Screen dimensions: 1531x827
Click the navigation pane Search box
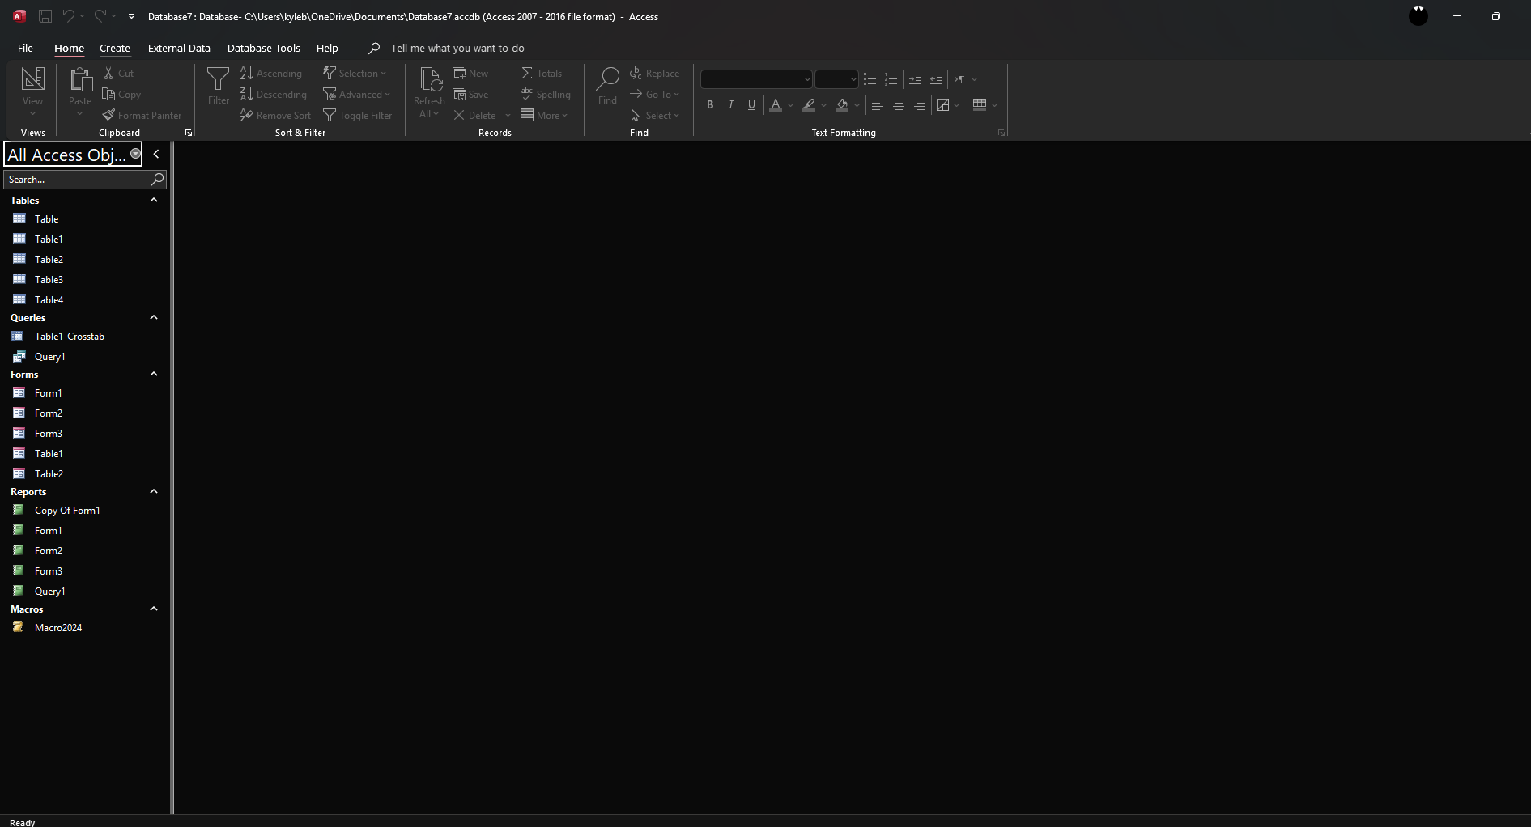click(85, 180)
